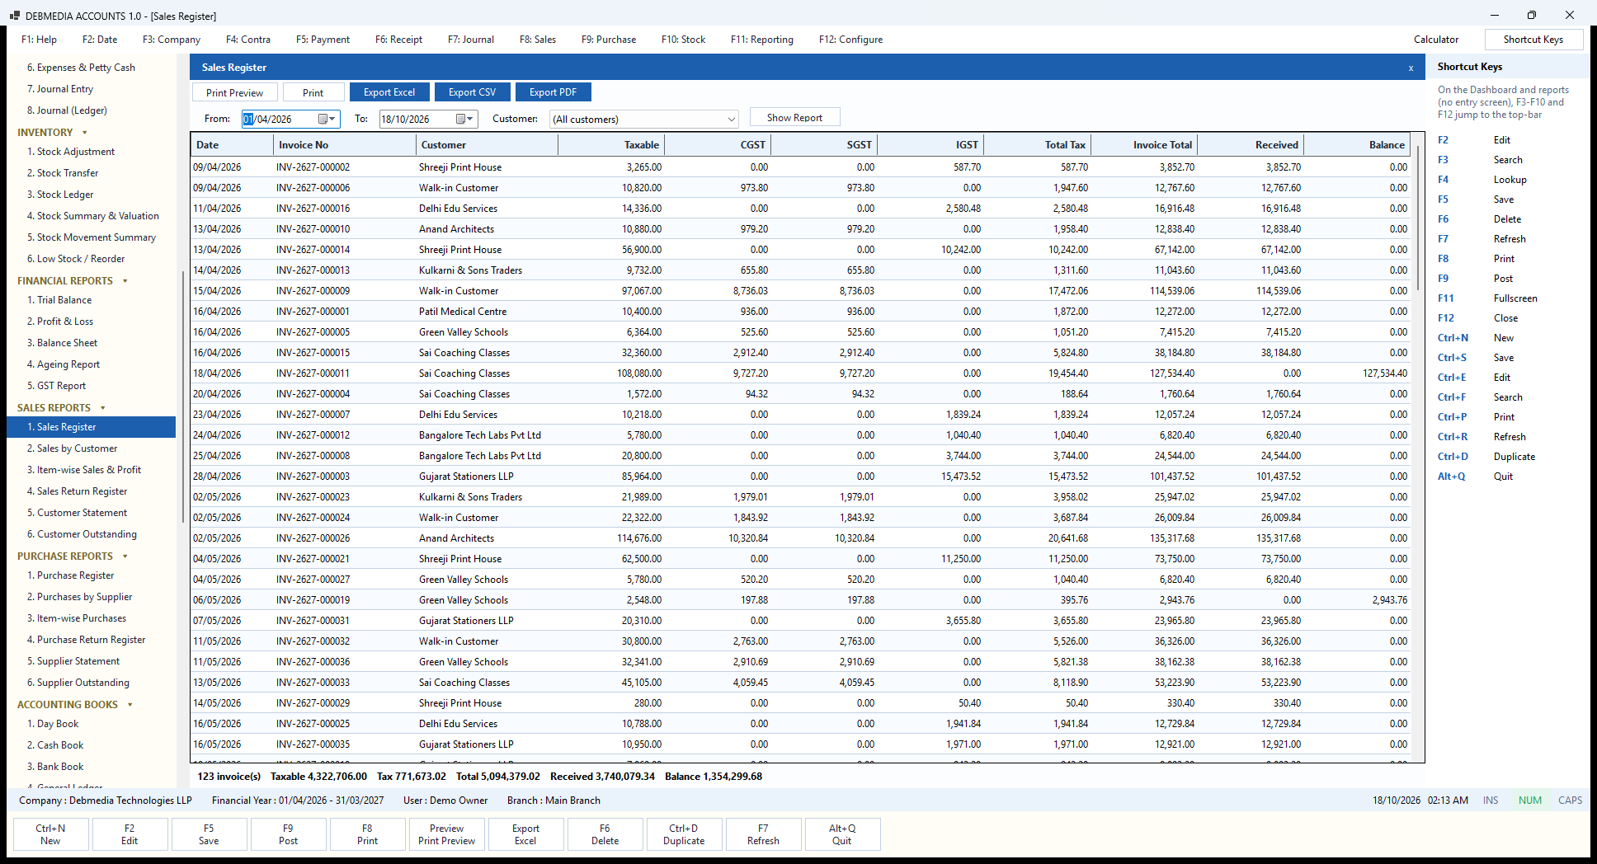1597x864 pixels.
Task: Open the F12: Configure menu
Action: [850, 40]
